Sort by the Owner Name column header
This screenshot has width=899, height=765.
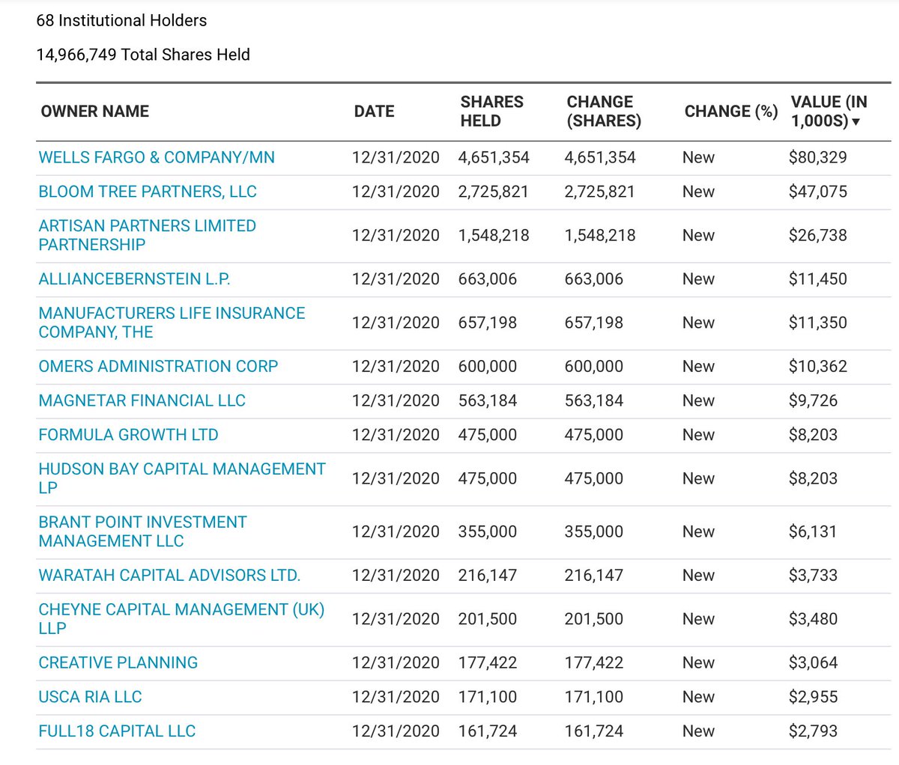[95, 112]
